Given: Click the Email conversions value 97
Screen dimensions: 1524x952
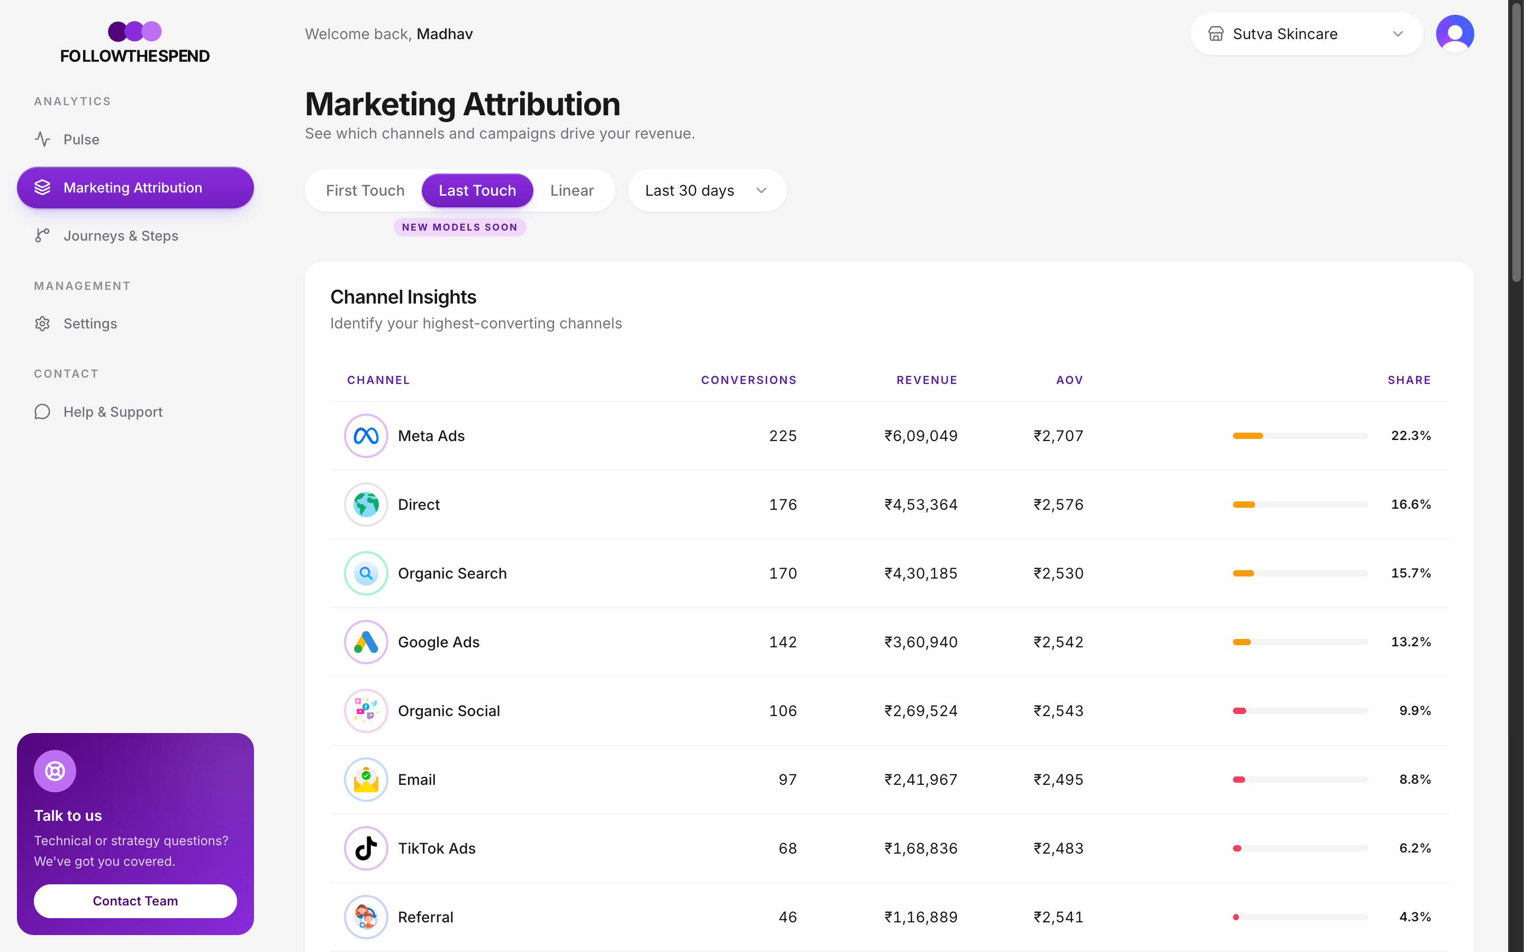Looking at the screenshot, I should 788,780.
